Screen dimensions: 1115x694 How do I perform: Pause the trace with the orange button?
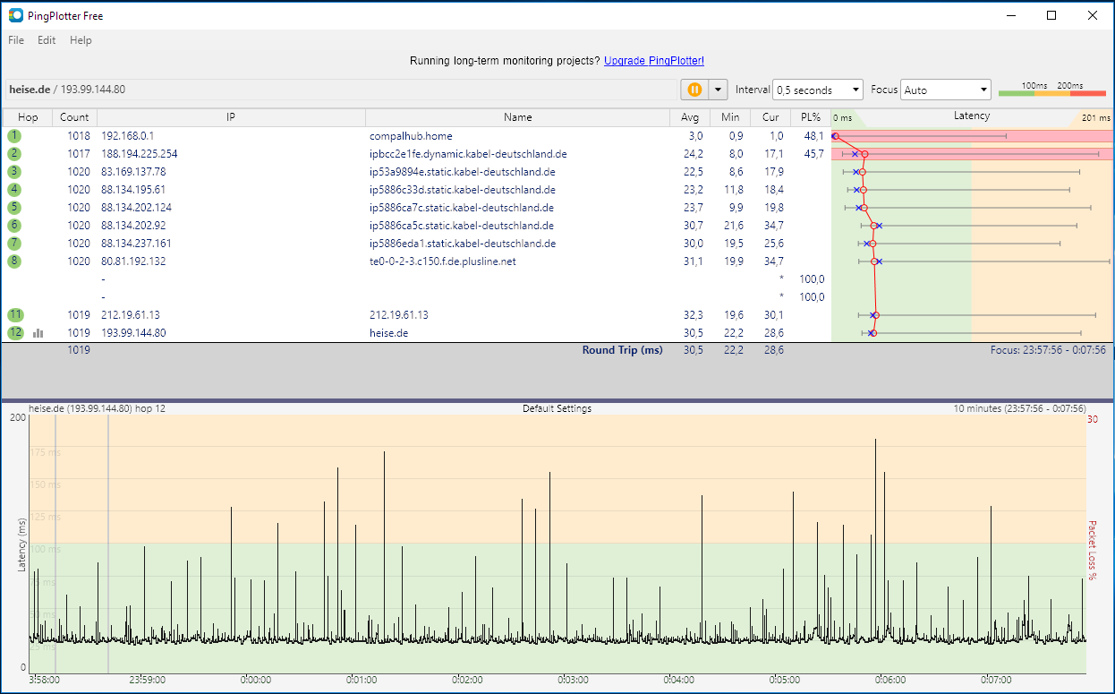coord(694,90)
